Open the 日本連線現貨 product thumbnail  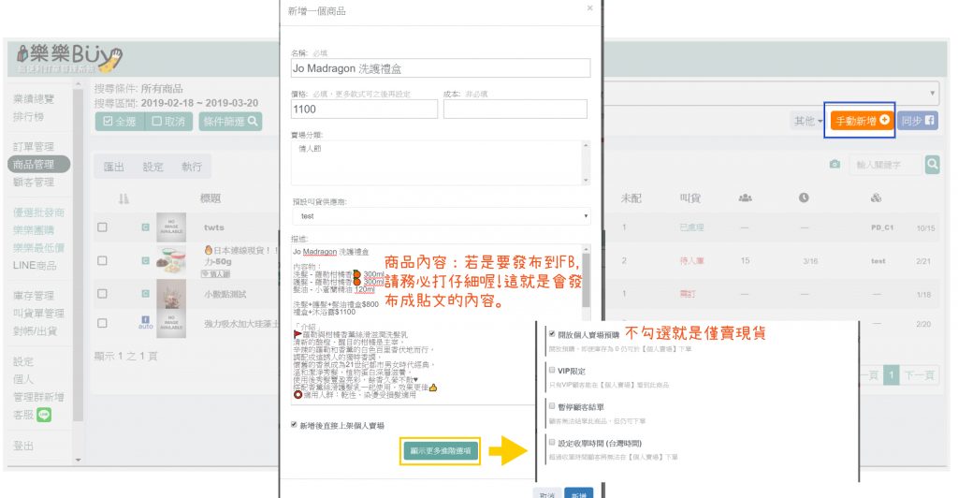(171, 261)
